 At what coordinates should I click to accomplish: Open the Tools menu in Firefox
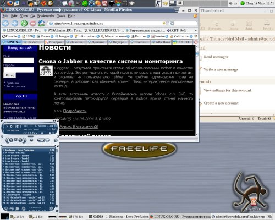61,16
